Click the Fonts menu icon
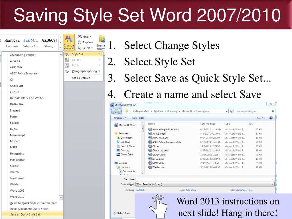Viewport: 292px width, 219px height. pyautogui.click(x=67, y=66)
